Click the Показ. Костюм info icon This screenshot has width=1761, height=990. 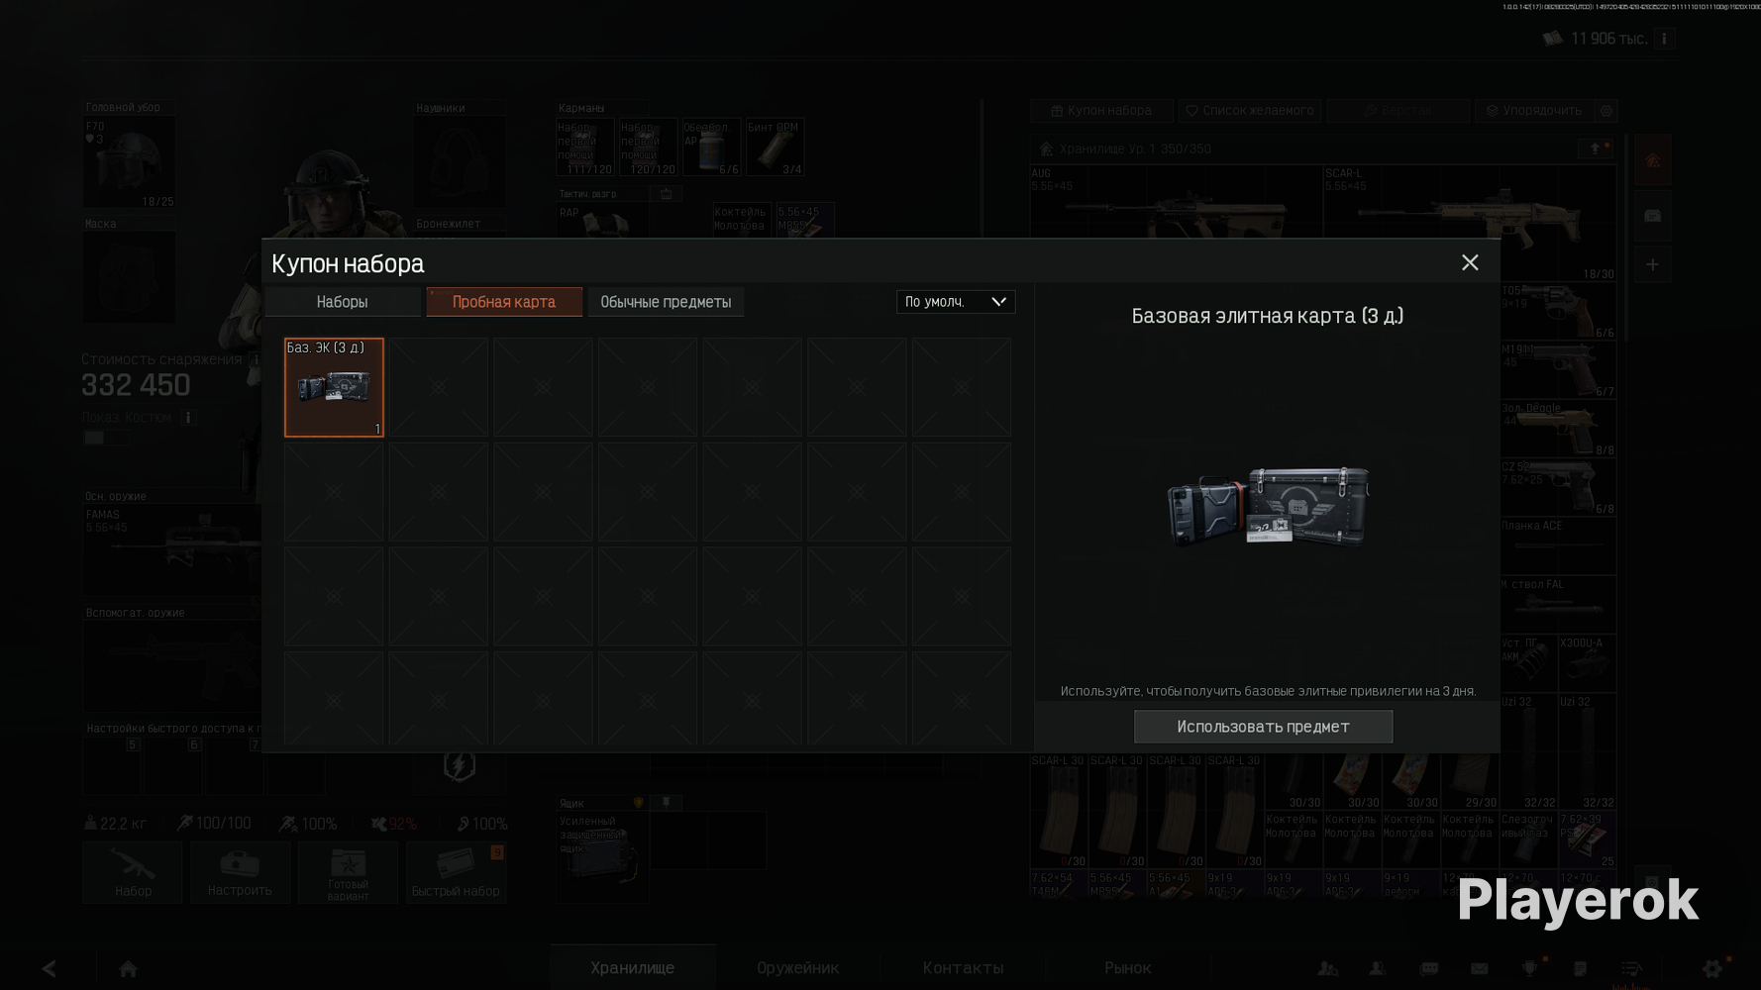(188, 418)
